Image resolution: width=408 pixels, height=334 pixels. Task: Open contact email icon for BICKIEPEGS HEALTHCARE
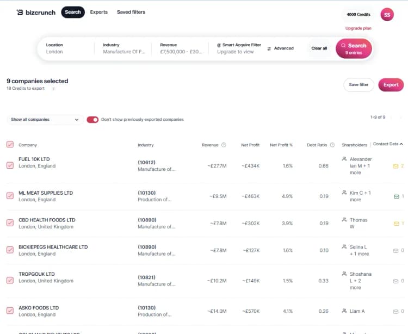[395, 250]
